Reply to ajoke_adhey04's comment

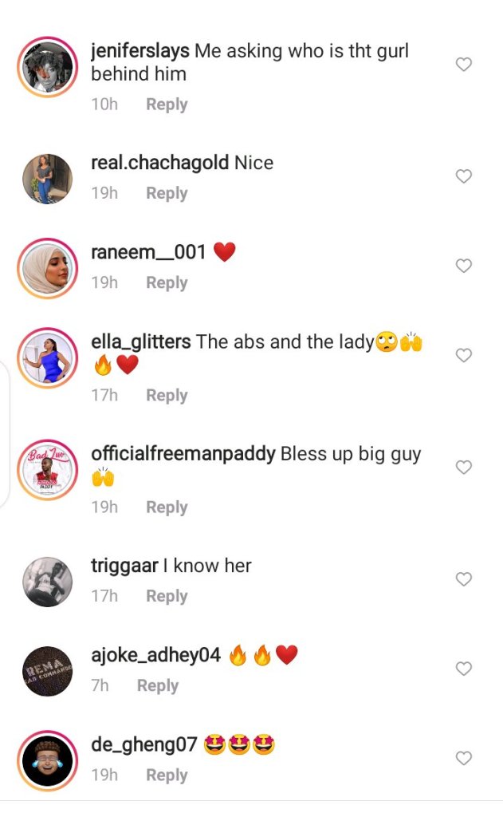[158, 685]
